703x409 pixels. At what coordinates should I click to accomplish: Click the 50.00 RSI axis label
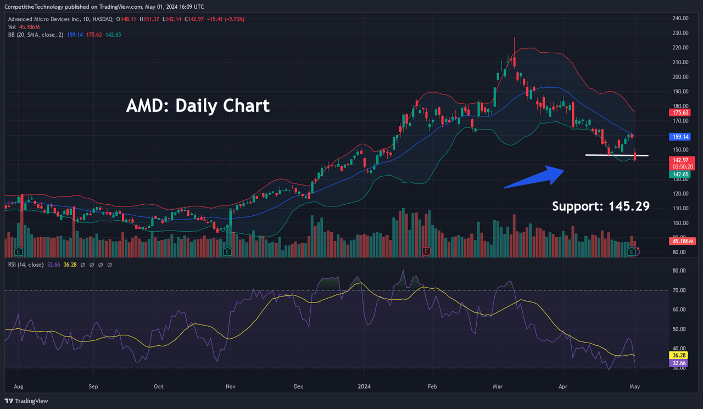pyautogui.click(x=680, y=329)
